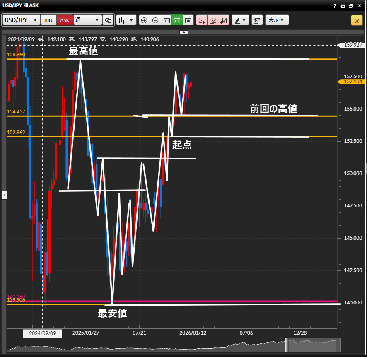Click the zoom in plus icon
This screenshot has width=367, height=357.
(144, 20)
